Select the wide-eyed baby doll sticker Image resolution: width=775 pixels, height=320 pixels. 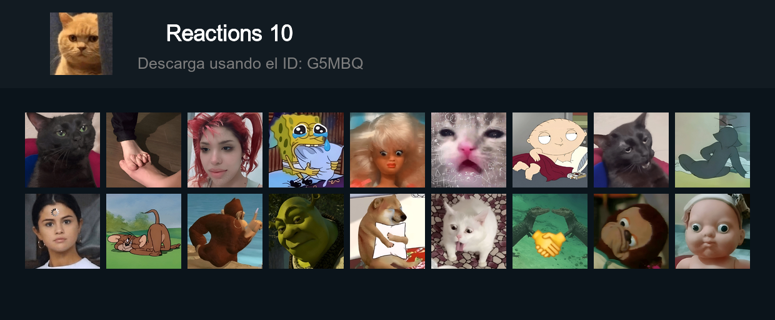click(x=712, y=231)
